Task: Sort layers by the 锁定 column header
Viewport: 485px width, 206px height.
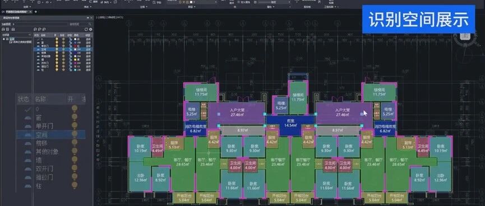Action: (x=70, y=35)
